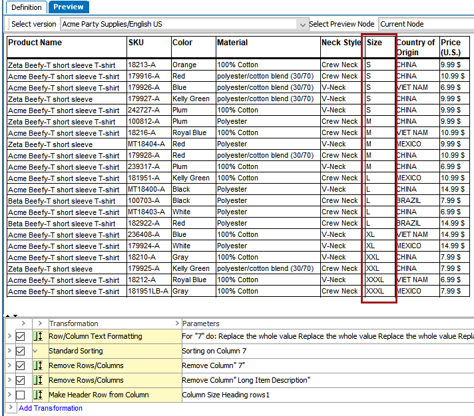Click the Add Transformation link
This screenshot has height=416, width=474.
coord(51,408)
